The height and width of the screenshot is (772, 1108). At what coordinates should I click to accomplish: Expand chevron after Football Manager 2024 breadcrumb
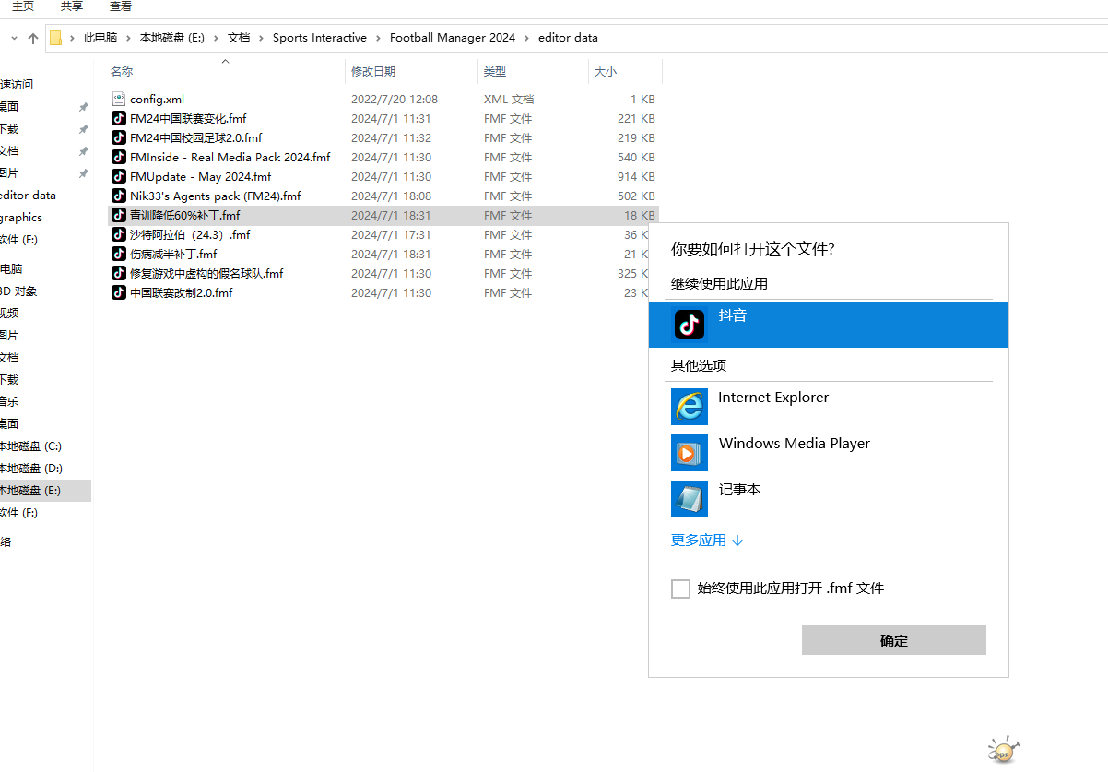point(526,38)
